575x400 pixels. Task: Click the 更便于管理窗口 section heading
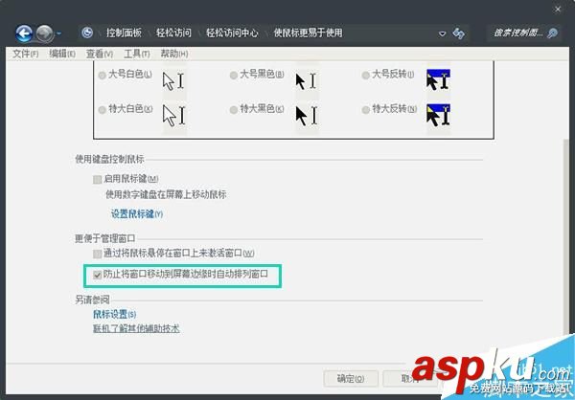coord(104,239)
